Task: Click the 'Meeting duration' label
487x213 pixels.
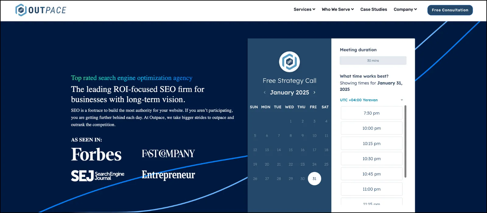Action: 358,50
